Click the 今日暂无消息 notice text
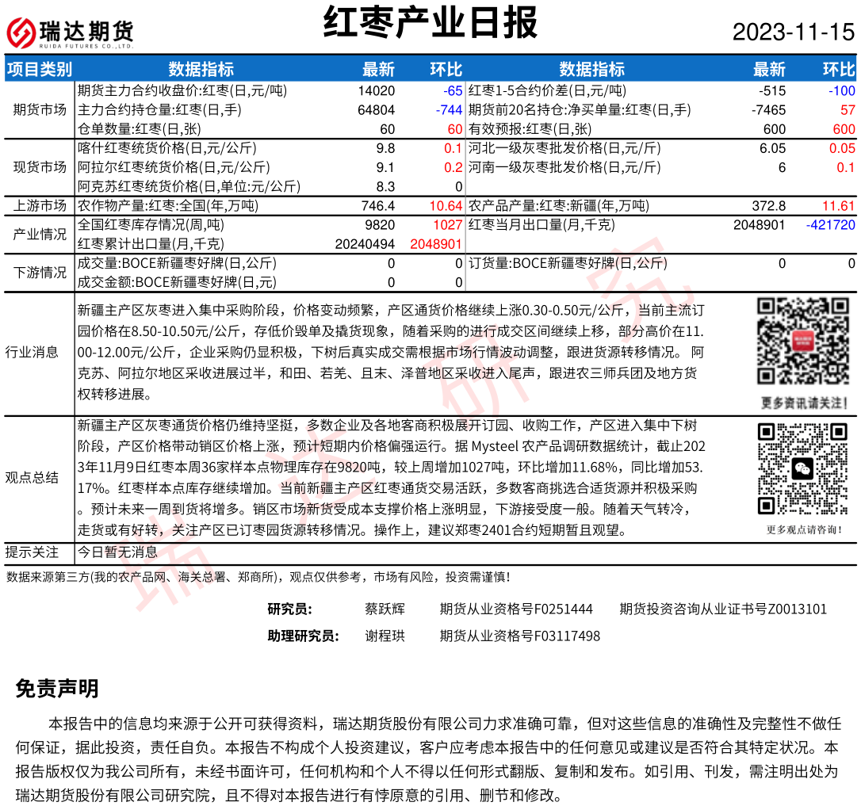Viewport: 861px width, 806px height. 117,552
